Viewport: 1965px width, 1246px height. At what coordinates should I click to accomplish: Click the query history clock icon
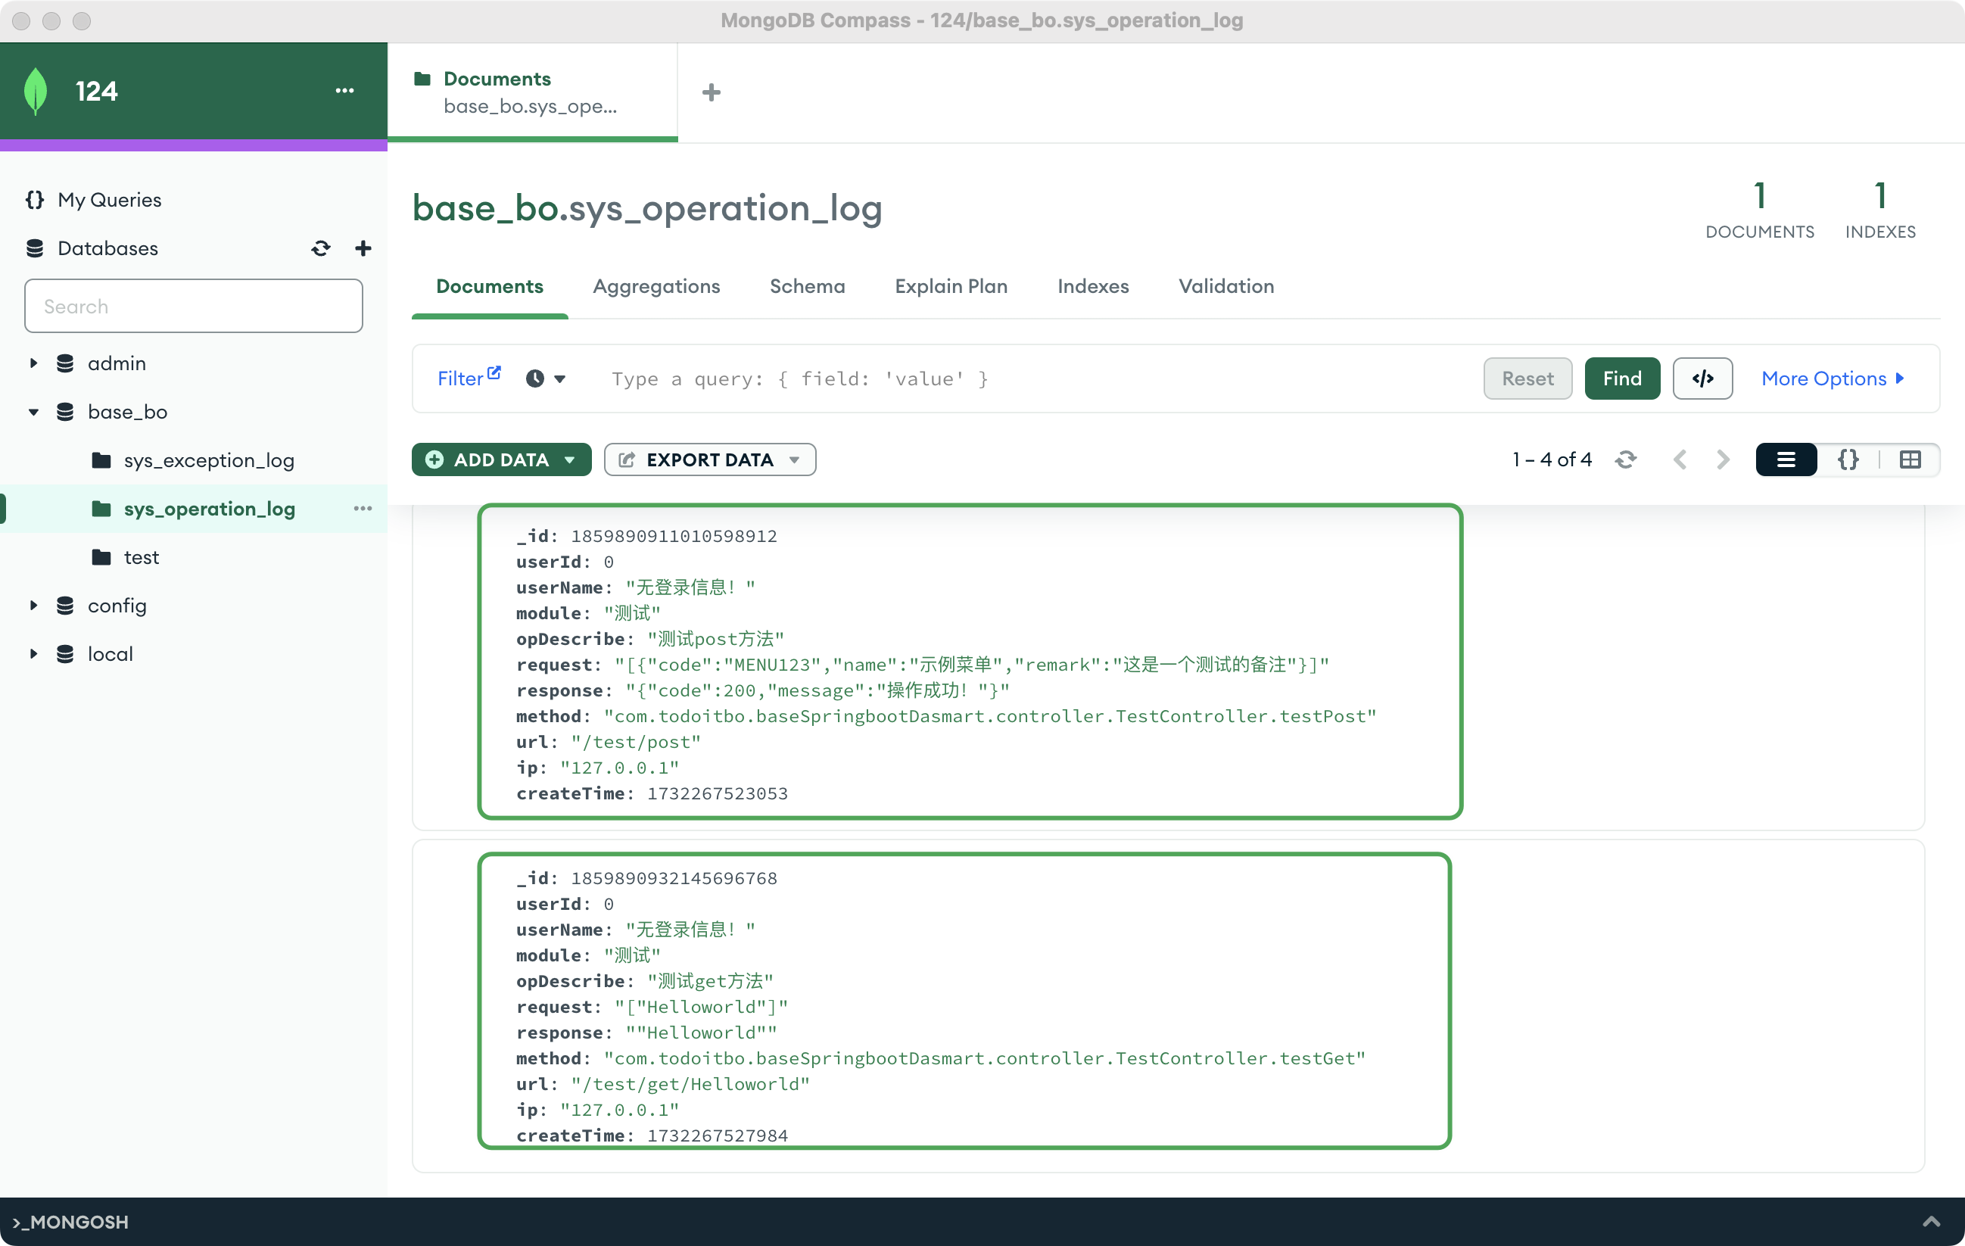pyautogui.click(x=535, y=378)
